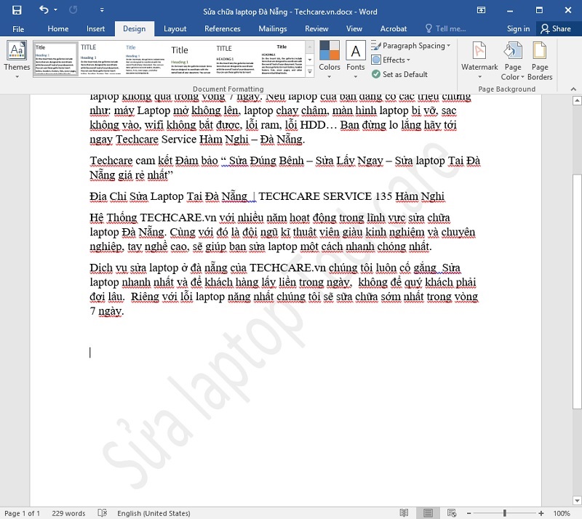Expand the Effects dropdown
This screenshot has height=519, width=582.
point(393,60)
